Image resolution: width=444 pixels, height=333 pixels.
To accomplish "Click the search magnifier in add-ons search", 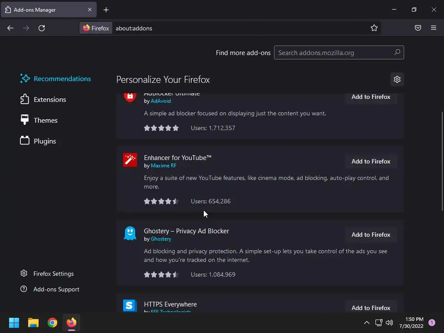I will (x=397, y=52).
